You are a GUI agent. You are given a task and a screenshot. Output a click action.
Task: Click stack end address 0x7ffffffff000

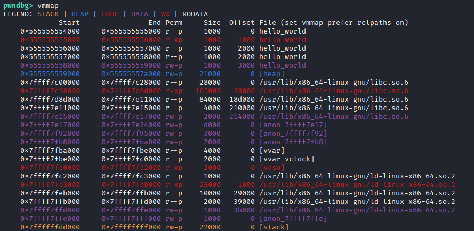131,227
